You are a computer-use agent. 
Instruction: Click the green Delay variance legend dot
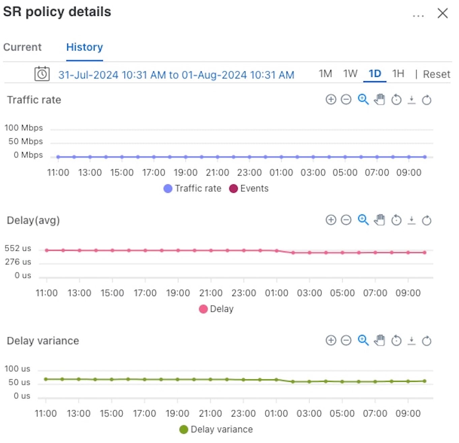(184, 430)
